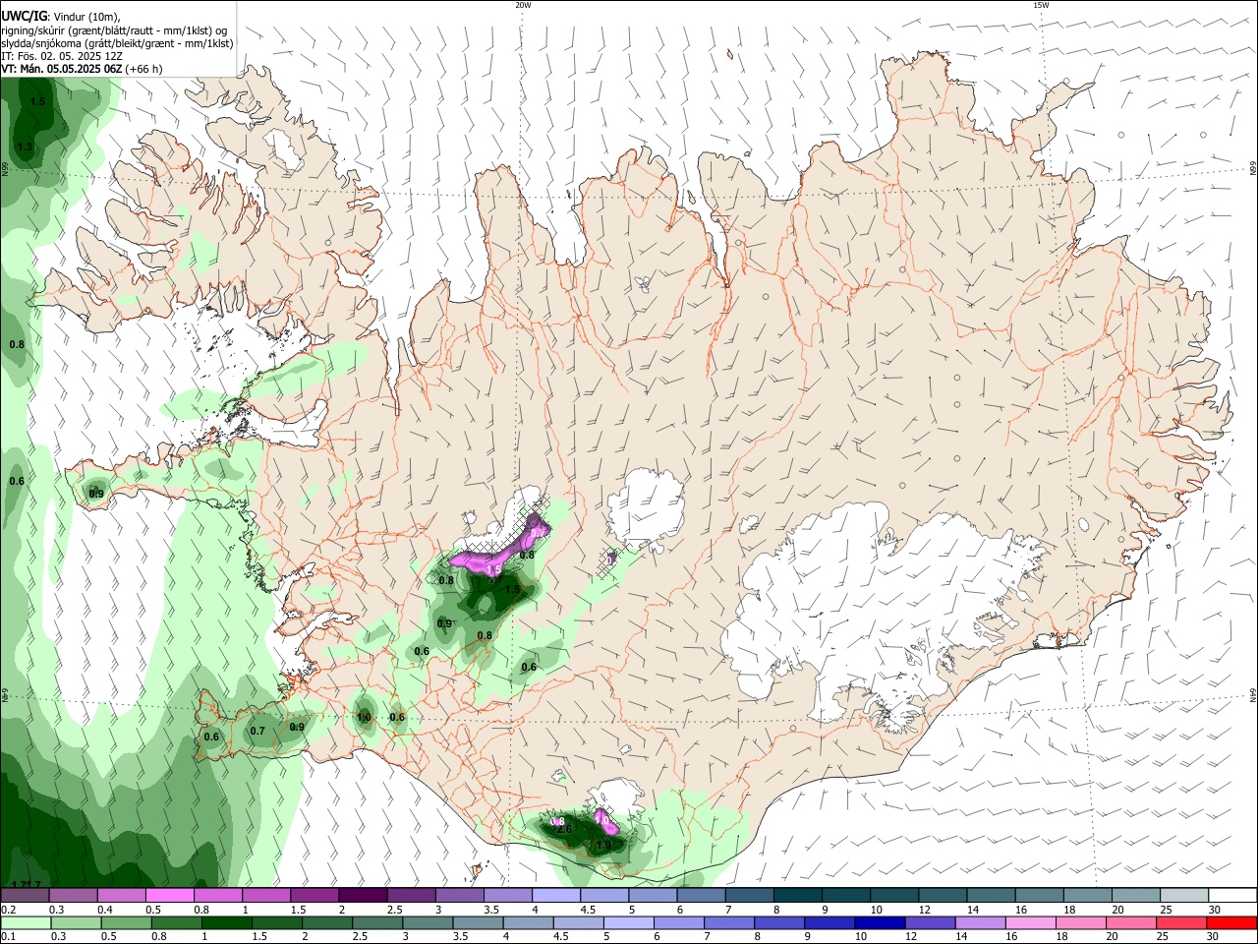
Task: Select the darkest purple 2 swatch in the upper row
Action: click(x=362, y=895)
